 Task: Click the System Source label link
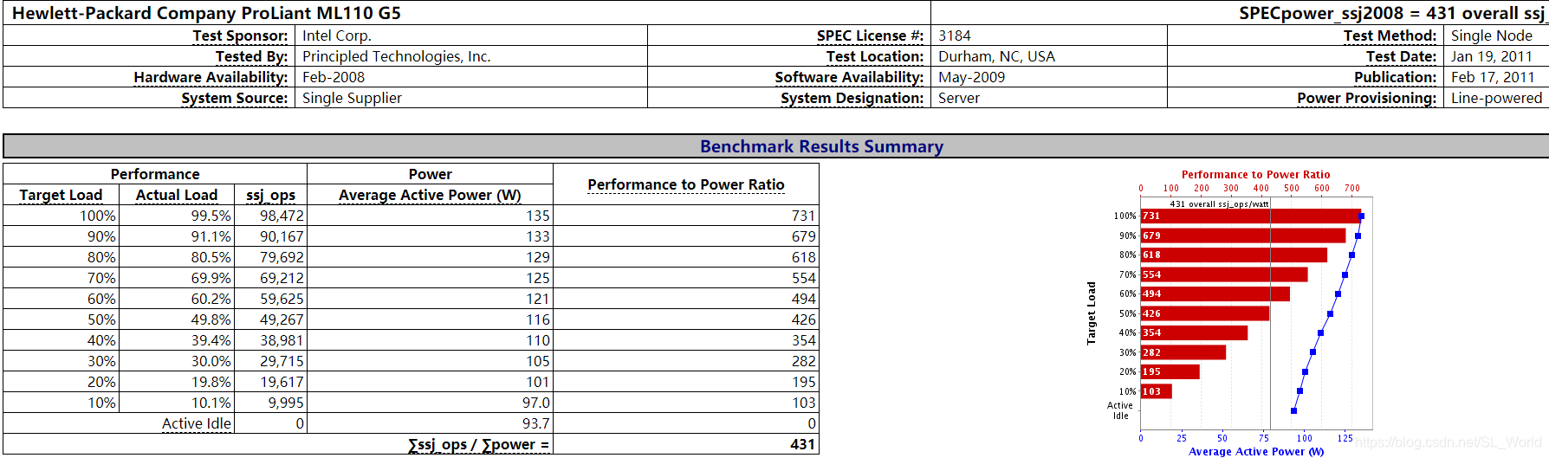tap(234, 98)
